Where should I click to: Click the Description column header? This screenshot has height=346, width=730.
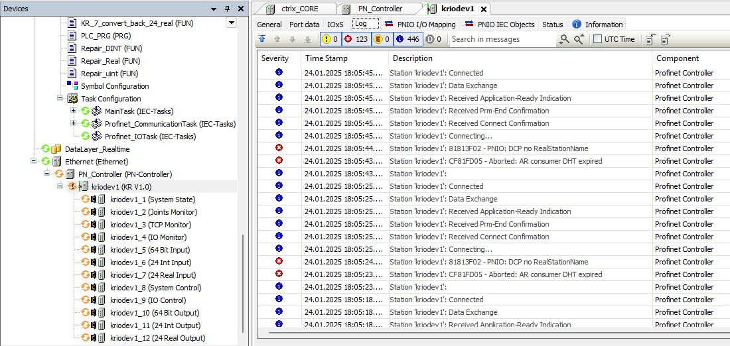(x=413, y=58)
